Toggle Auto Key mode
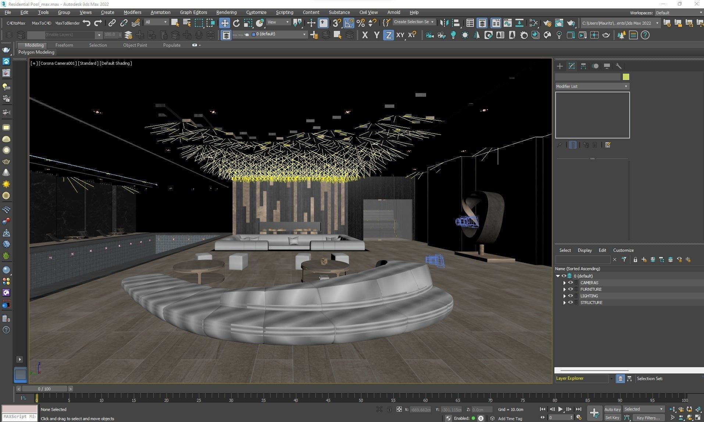Image resolution: width=704 pixels, height=422 pixels. coord(612,409)
